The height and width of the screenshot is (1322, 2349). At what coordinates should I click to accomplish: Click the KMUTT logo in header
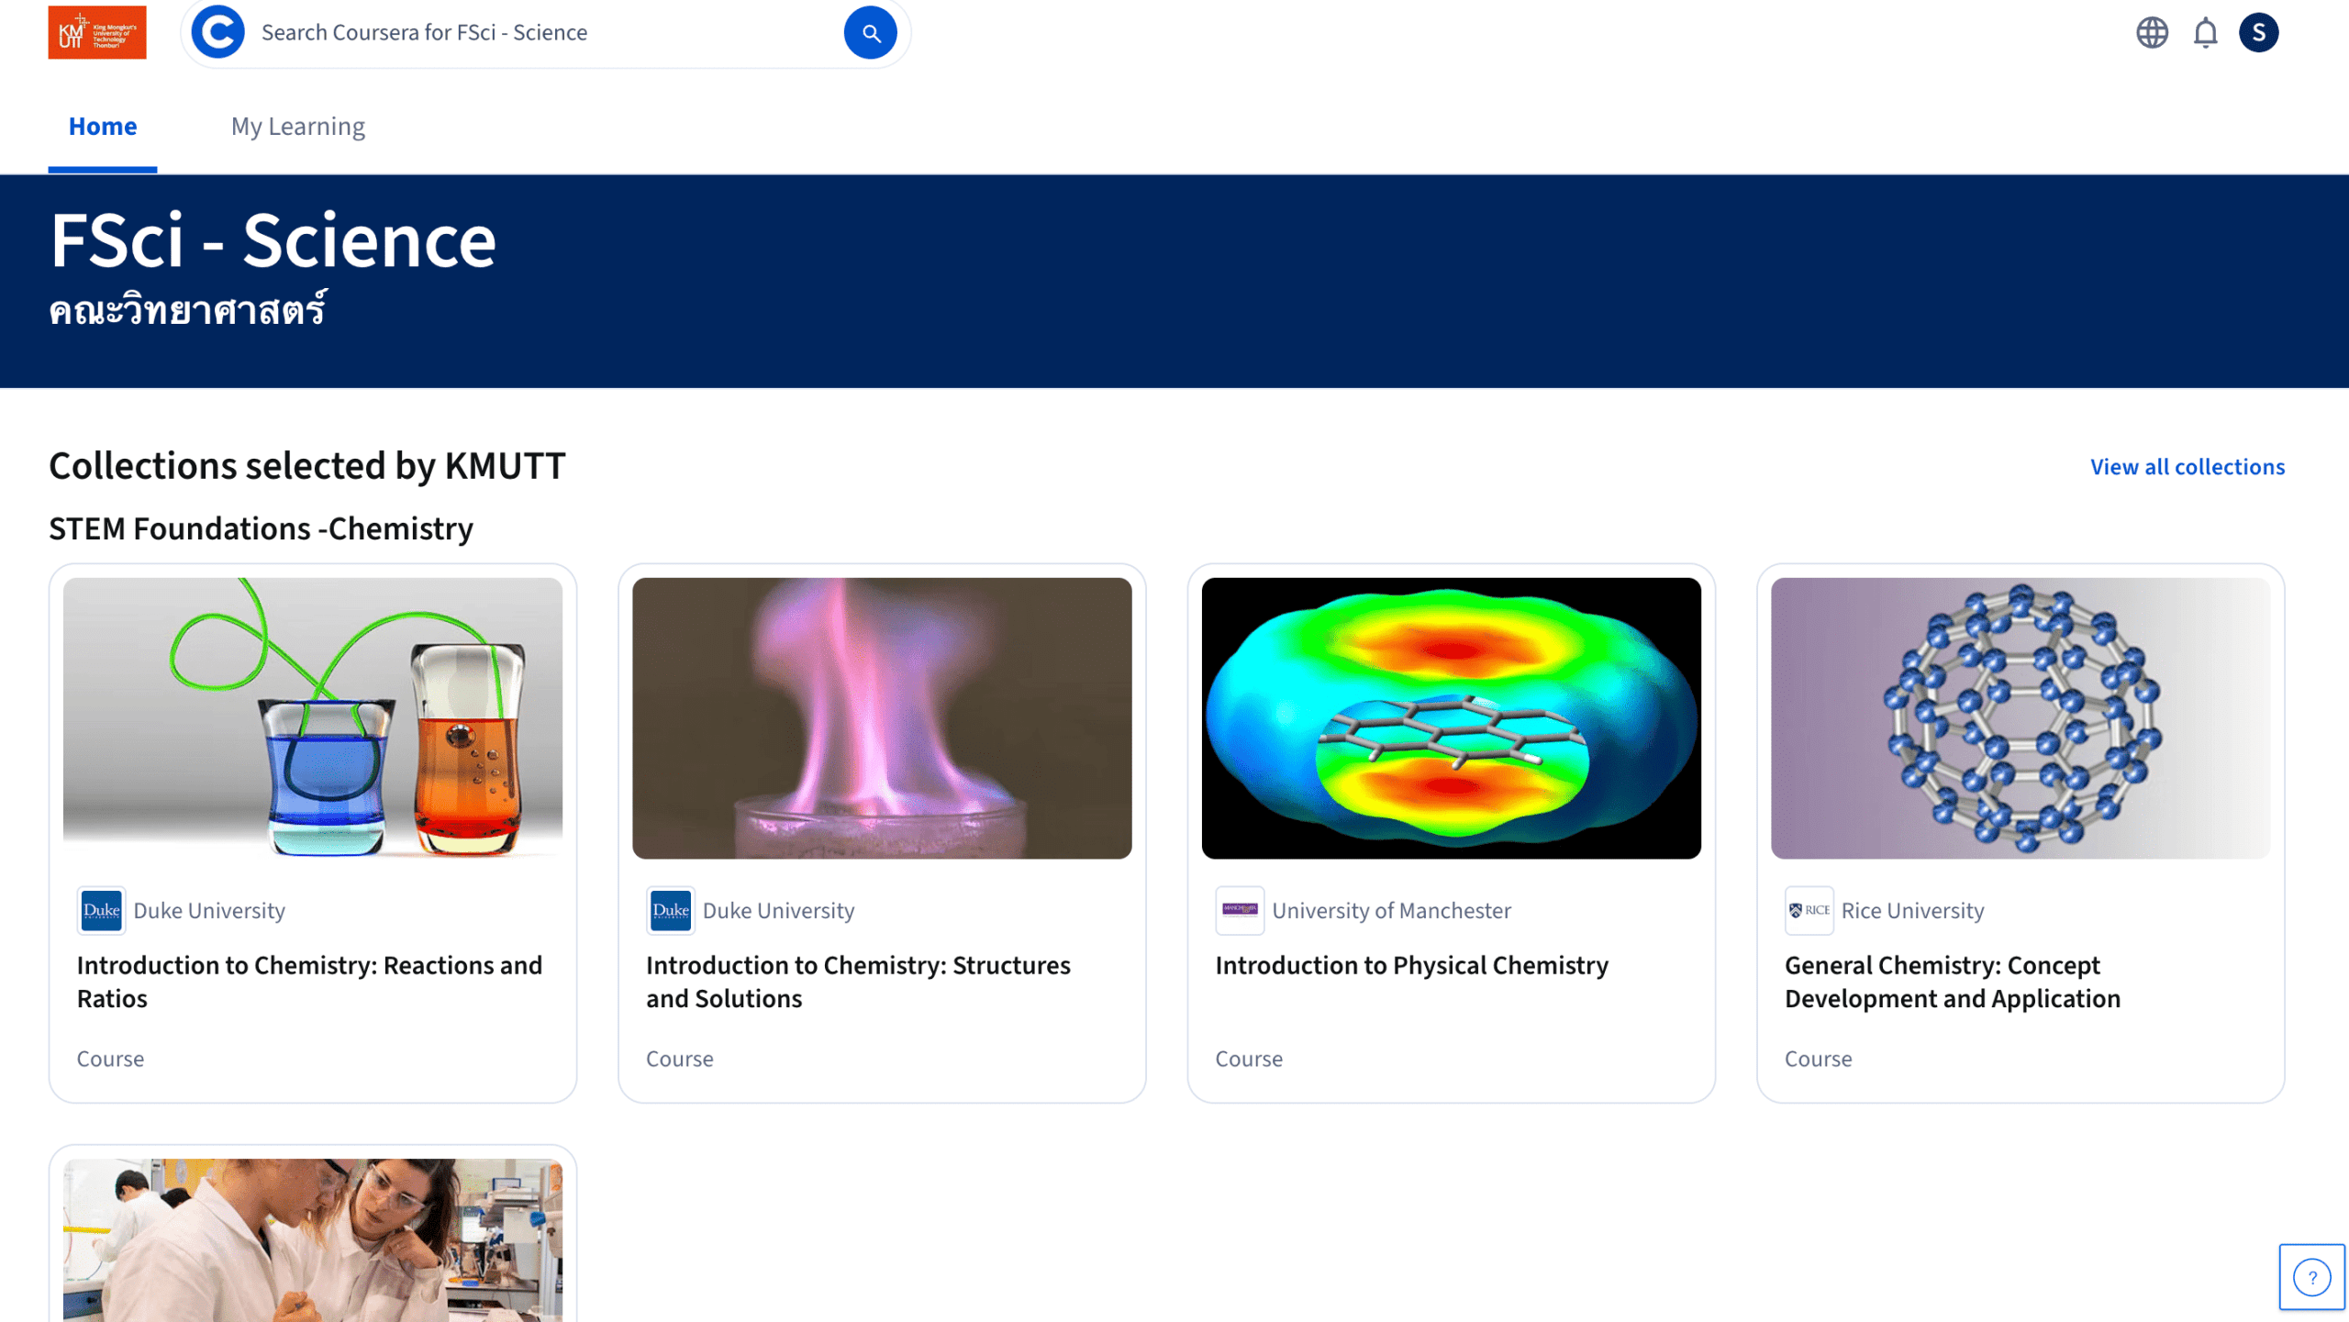point(97,32)
